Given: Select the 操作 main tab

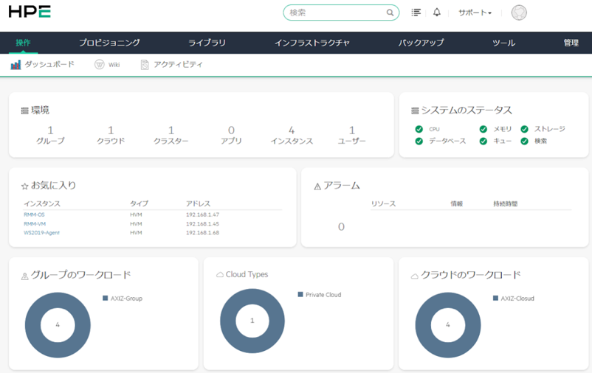Looking at the screenshot, I should (23, 43).
